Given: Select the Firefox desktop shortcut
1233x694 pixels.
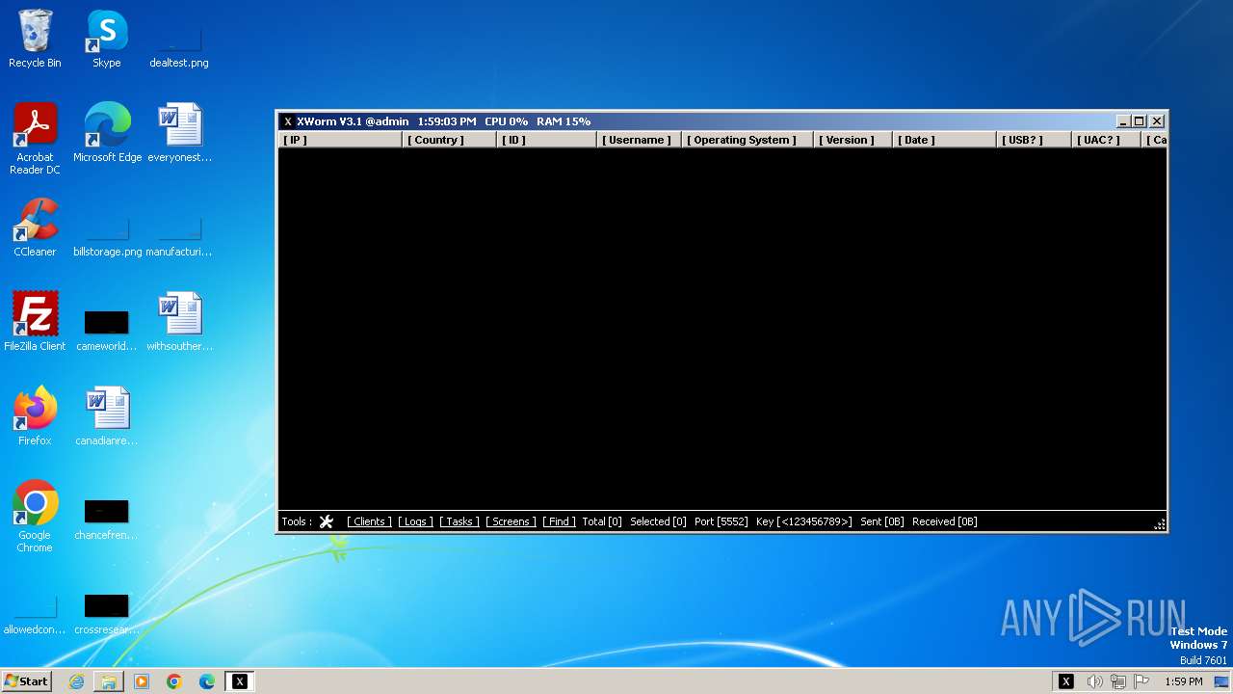Looking at the screenshot, I should [35, 416].
